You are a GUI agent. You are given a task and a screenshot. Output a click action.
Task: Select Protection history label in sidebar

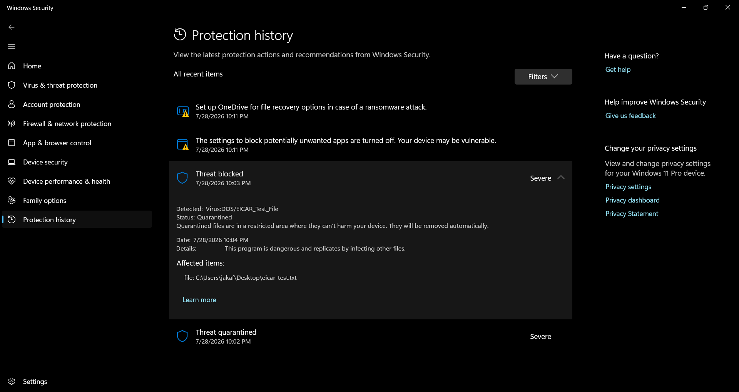point(49,220)
